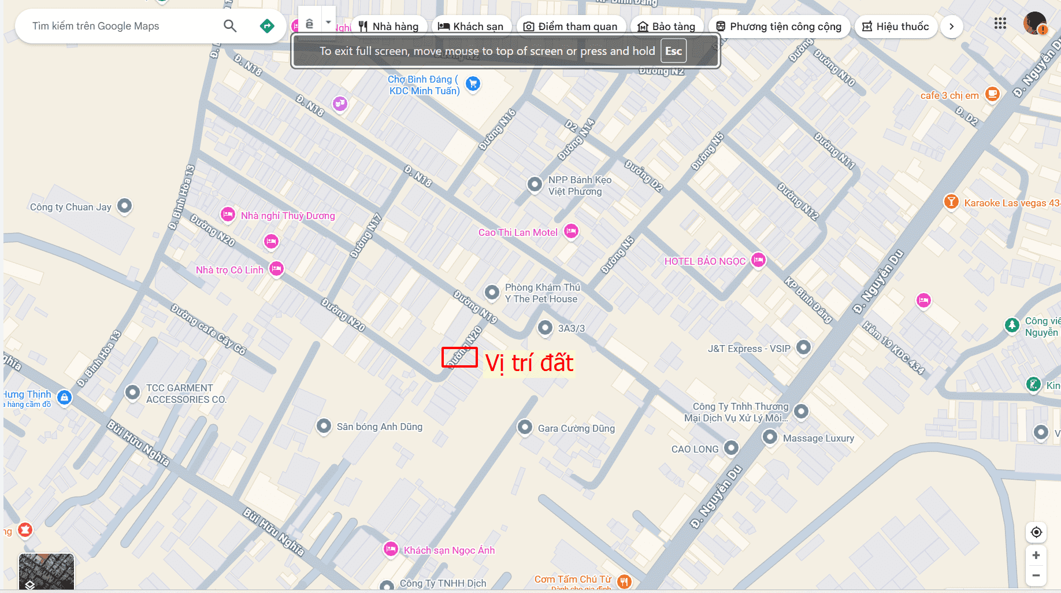Show more categories with right chevron

click(x=951, y=27)
